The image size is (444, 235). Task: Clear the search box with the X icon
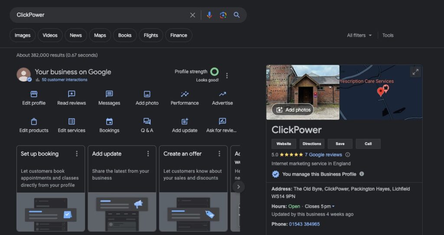coord(193,15)
